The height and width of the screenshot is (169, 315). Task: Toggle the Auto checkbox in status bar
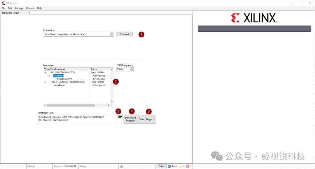coord(170,166)
